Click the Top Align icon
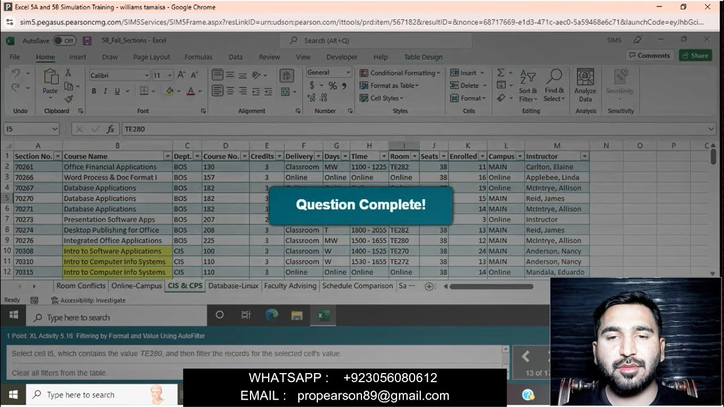This screenshot has height=407, width=724. [x=217, y=75]
